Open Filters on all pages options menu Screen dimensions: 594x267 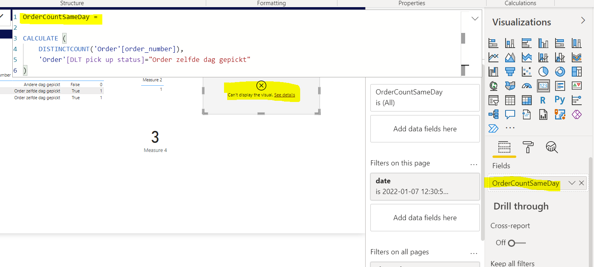pos(474,253)
